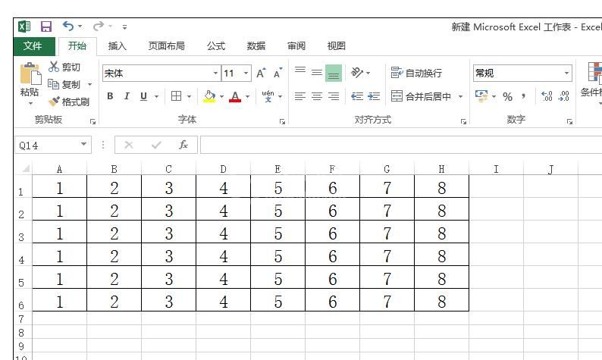Image resolution: width=602 pixels, height=360 pixels.
Task: Apply comma style
Action: [523, 96]
